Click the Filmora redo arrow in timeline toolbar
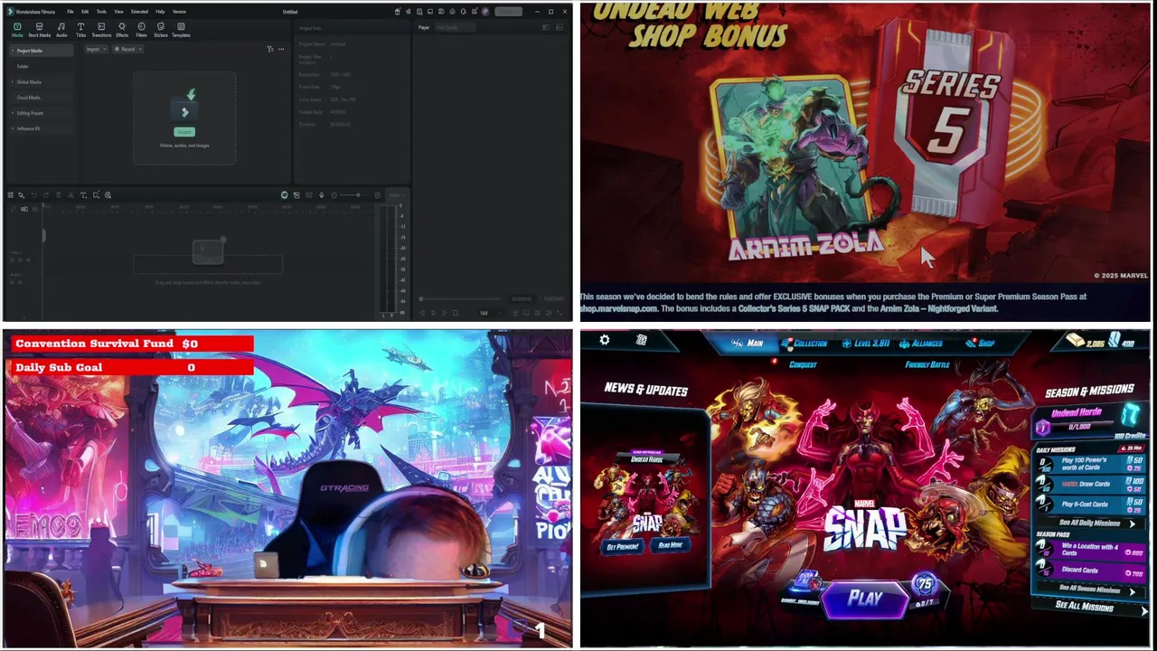Image resolution: width=1157 pixels, height=651 pixels. (x=46, y=194)
